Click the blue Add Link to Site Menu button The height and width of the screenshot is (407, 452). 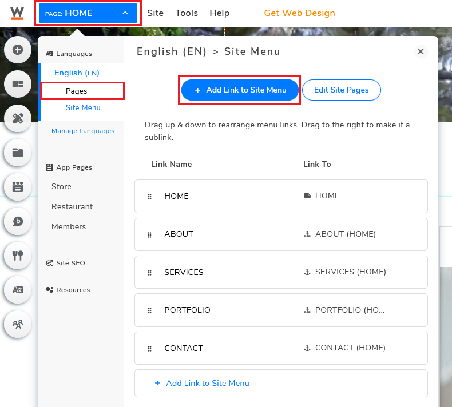pyautogui.click(x=240, y=90)
